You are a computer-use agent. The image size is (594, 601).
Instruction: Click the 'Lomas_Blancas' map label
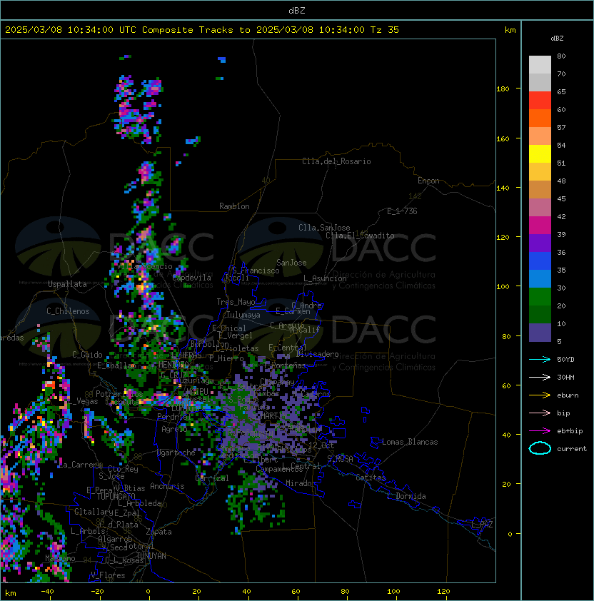(410, 442)
